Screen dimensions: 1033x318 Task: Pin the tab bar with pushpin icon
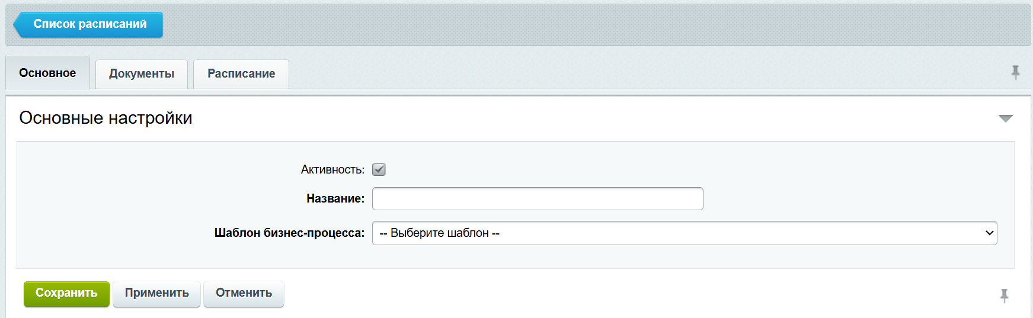[1015, 72]
